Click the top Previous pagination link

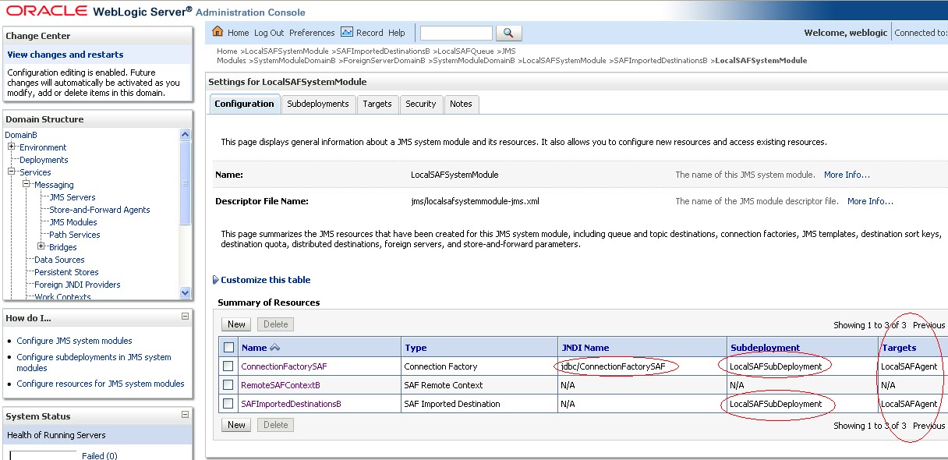[929, 325]
